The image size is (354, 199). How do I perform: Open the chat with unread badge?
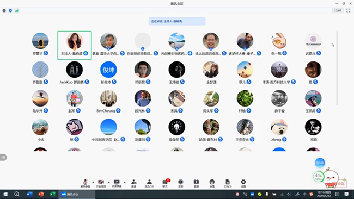tap(165, 183)
